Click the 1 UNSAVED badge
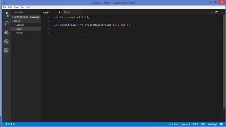The image size is (226, 127). pos(35,17)
